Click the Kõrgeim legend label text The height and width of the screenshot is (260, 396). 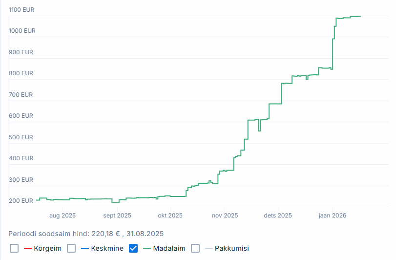click(47, 248)
